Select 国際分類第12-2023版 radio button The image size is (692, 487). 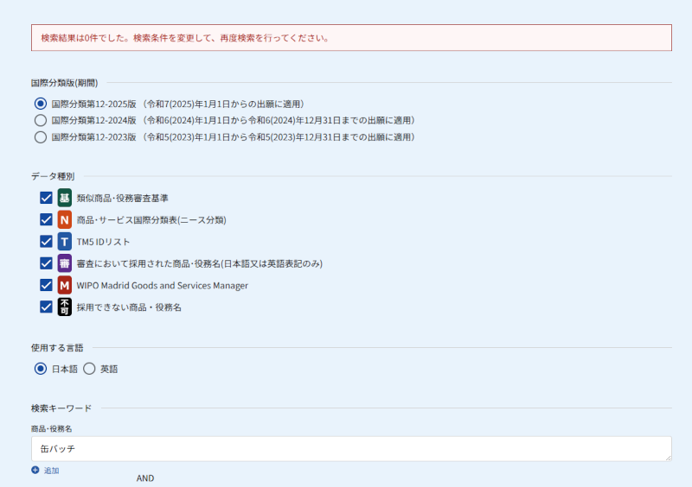40,136
